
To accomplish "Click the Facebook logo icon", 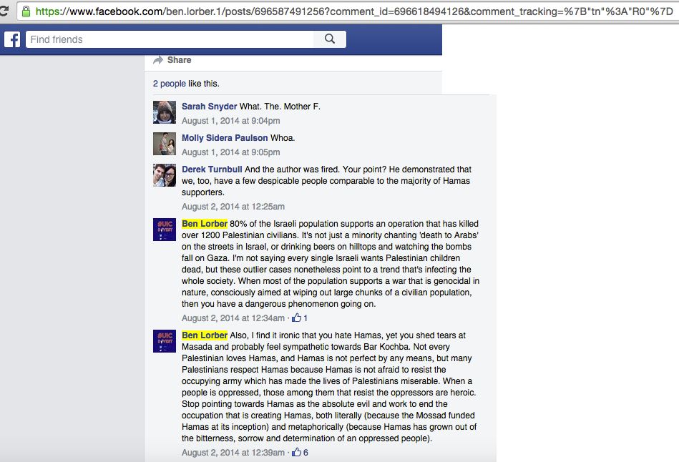I will [x=12, y=39].
